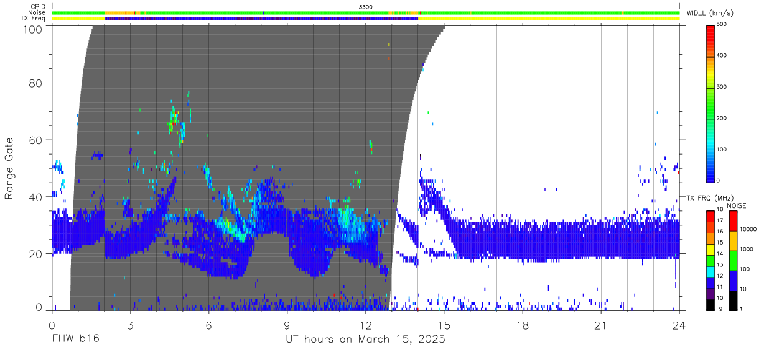Screen dimensions: 764x352
Task: Click the 10000 label on noise legend
Action: pyautogui.click(x=748, y=230)
